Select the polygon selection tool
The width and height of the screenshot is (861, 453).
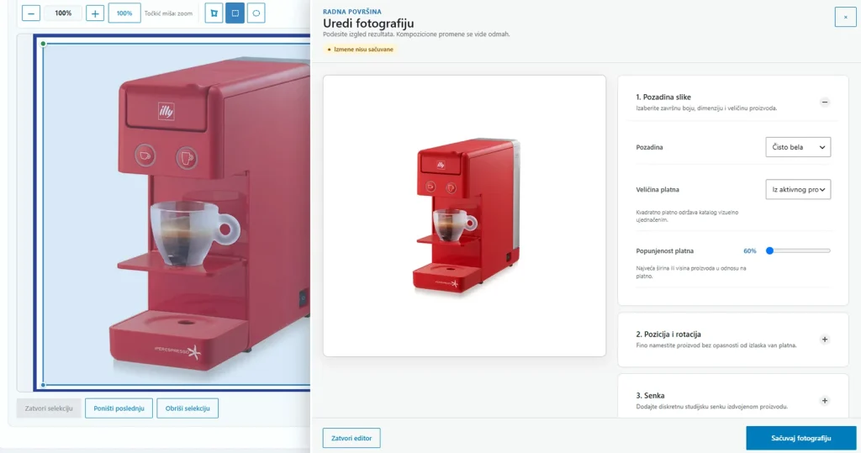coord(214,13)
